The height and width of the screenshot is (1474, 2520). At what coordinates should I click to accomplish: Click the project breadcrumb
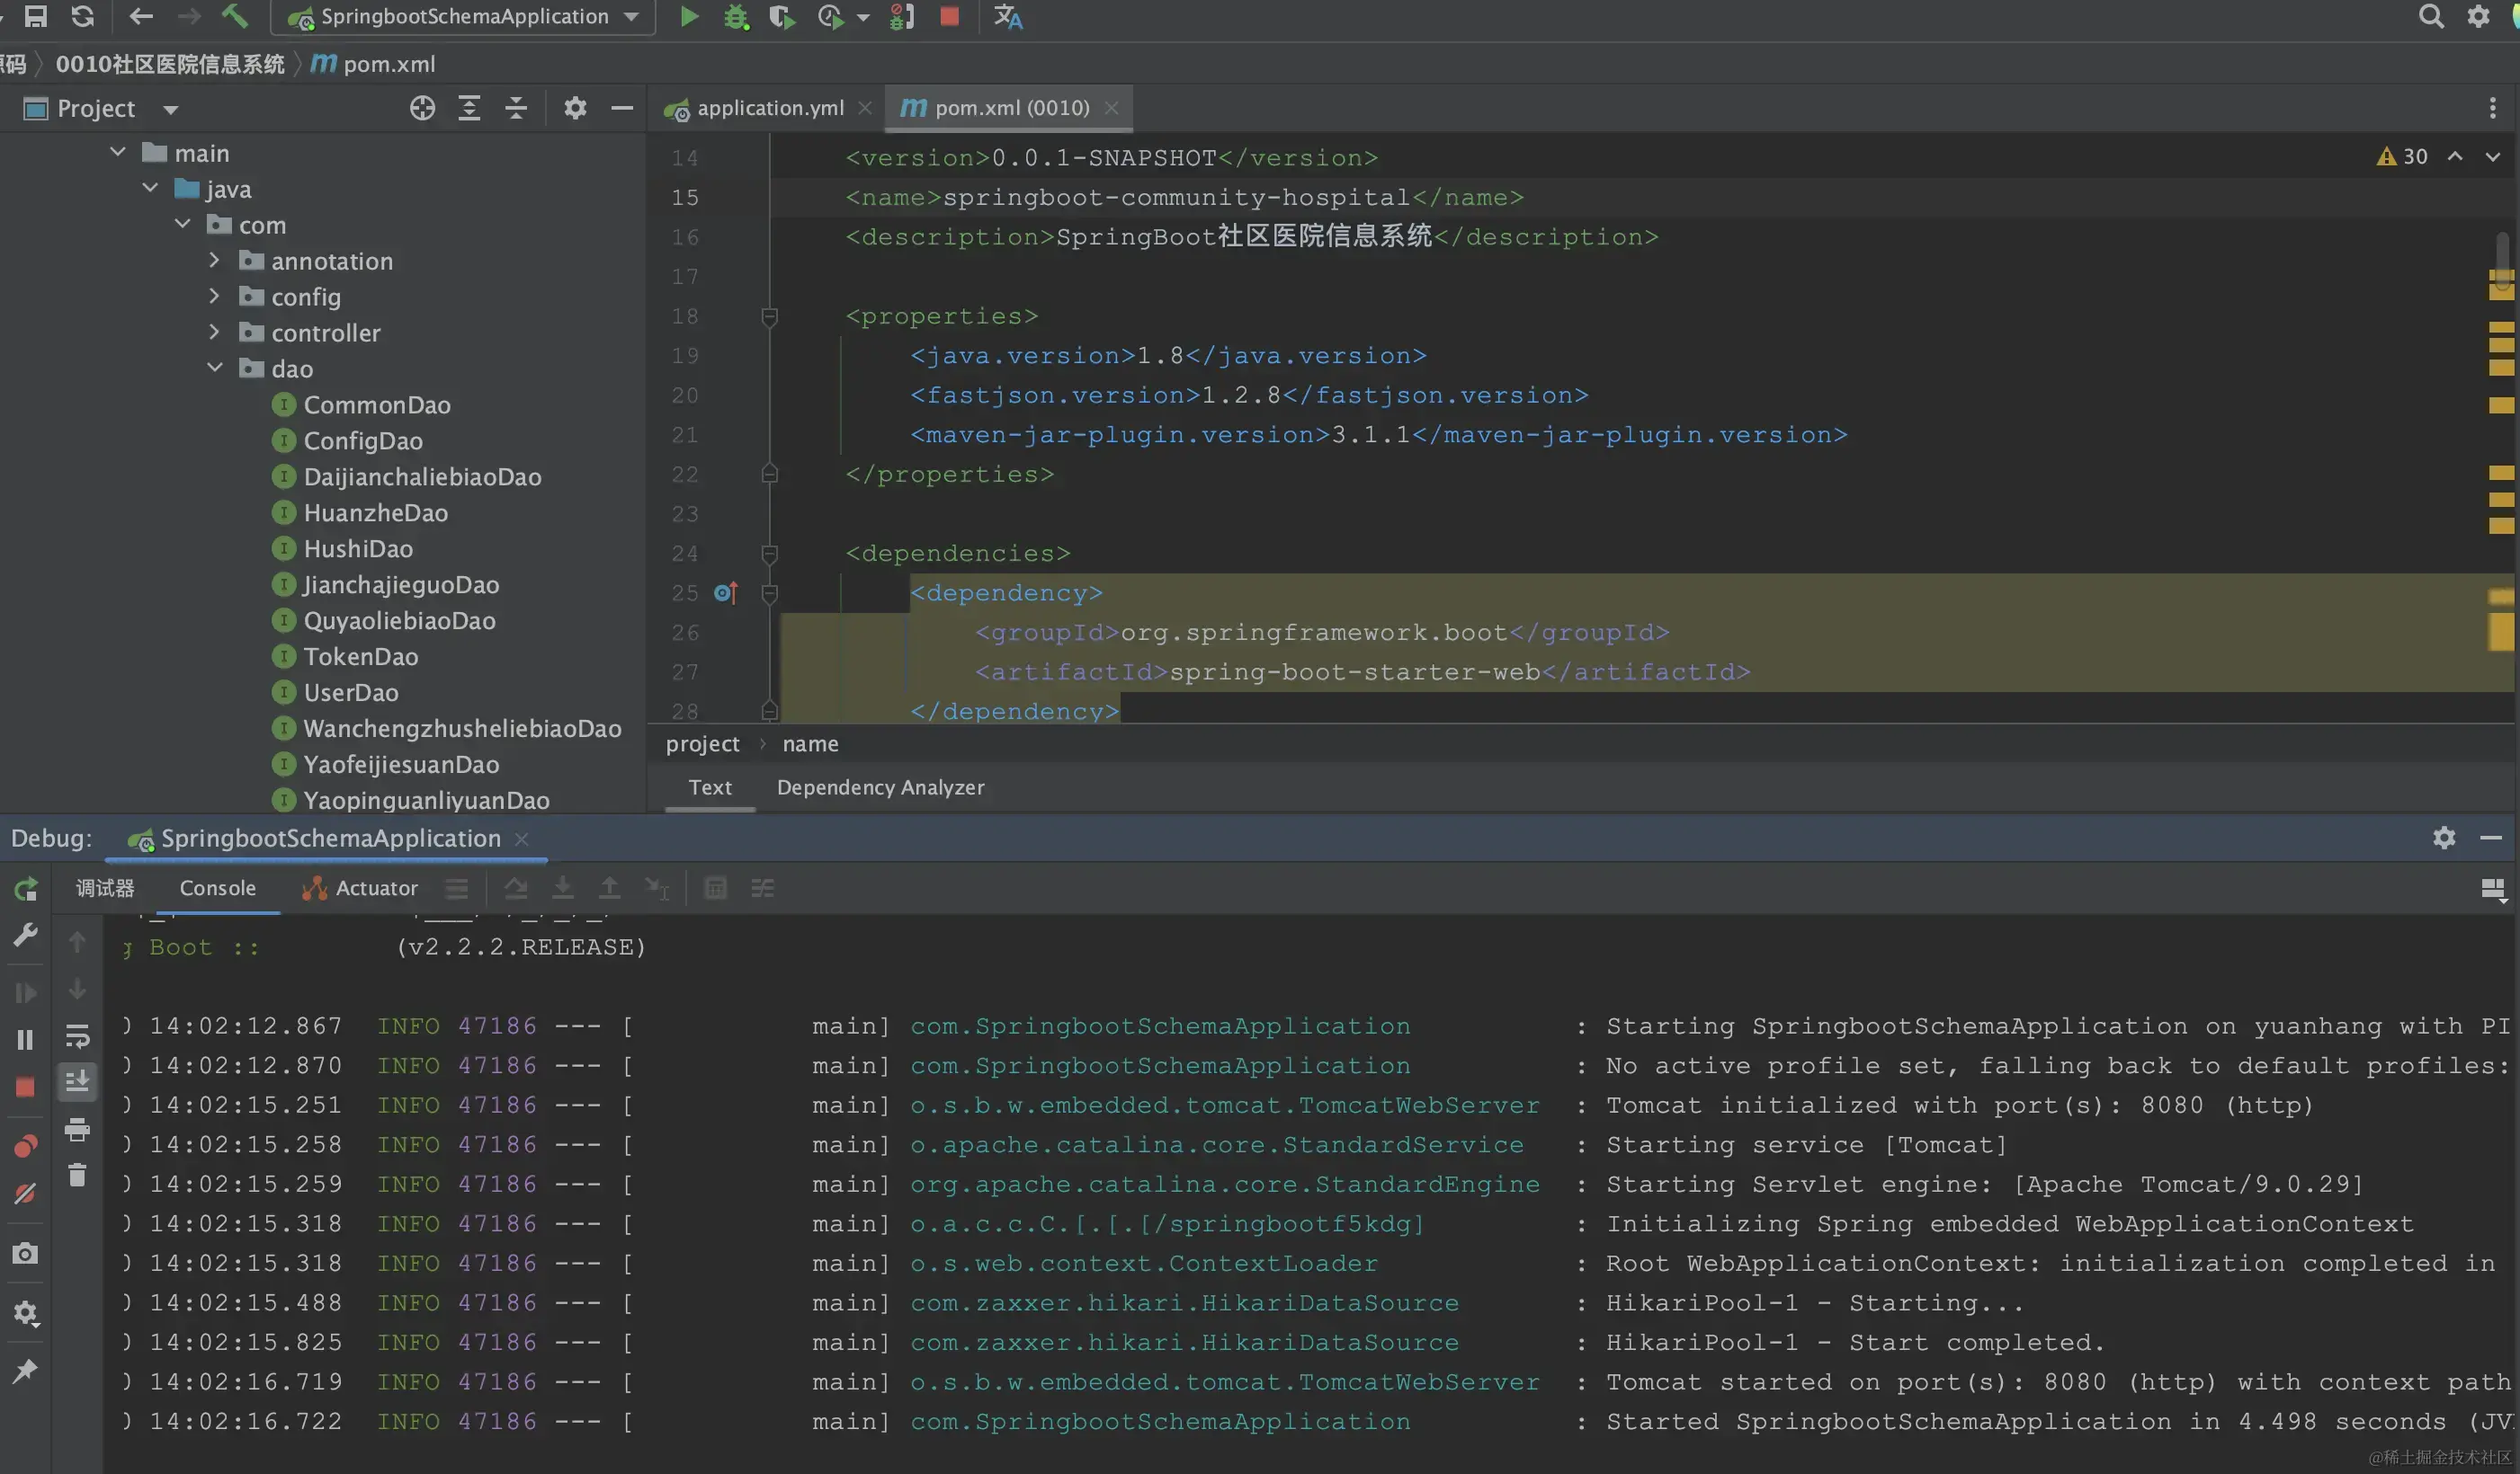[702, 743]
